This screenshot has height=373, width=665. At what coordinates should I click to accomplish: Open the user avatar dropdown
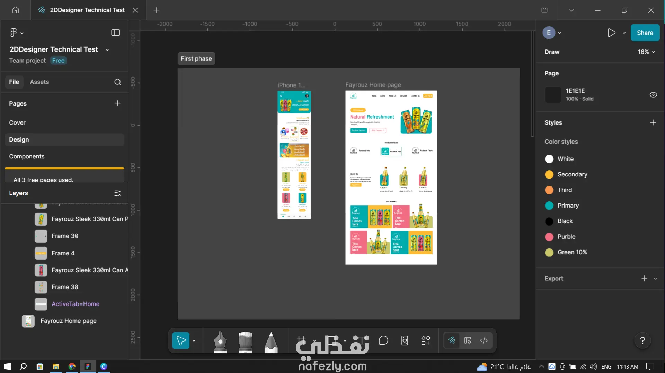click(560, 33)
